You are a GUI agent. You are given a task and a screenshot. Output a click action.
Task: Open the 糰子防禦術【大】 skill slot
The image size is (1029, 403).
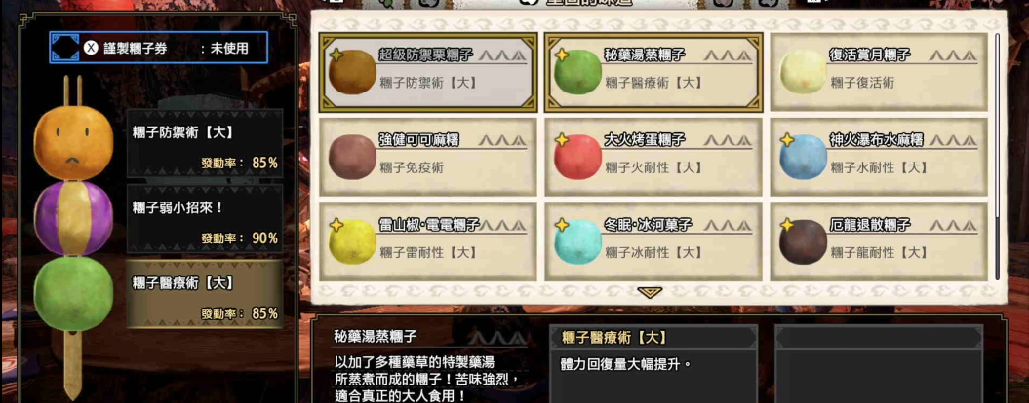pos(205,143)
